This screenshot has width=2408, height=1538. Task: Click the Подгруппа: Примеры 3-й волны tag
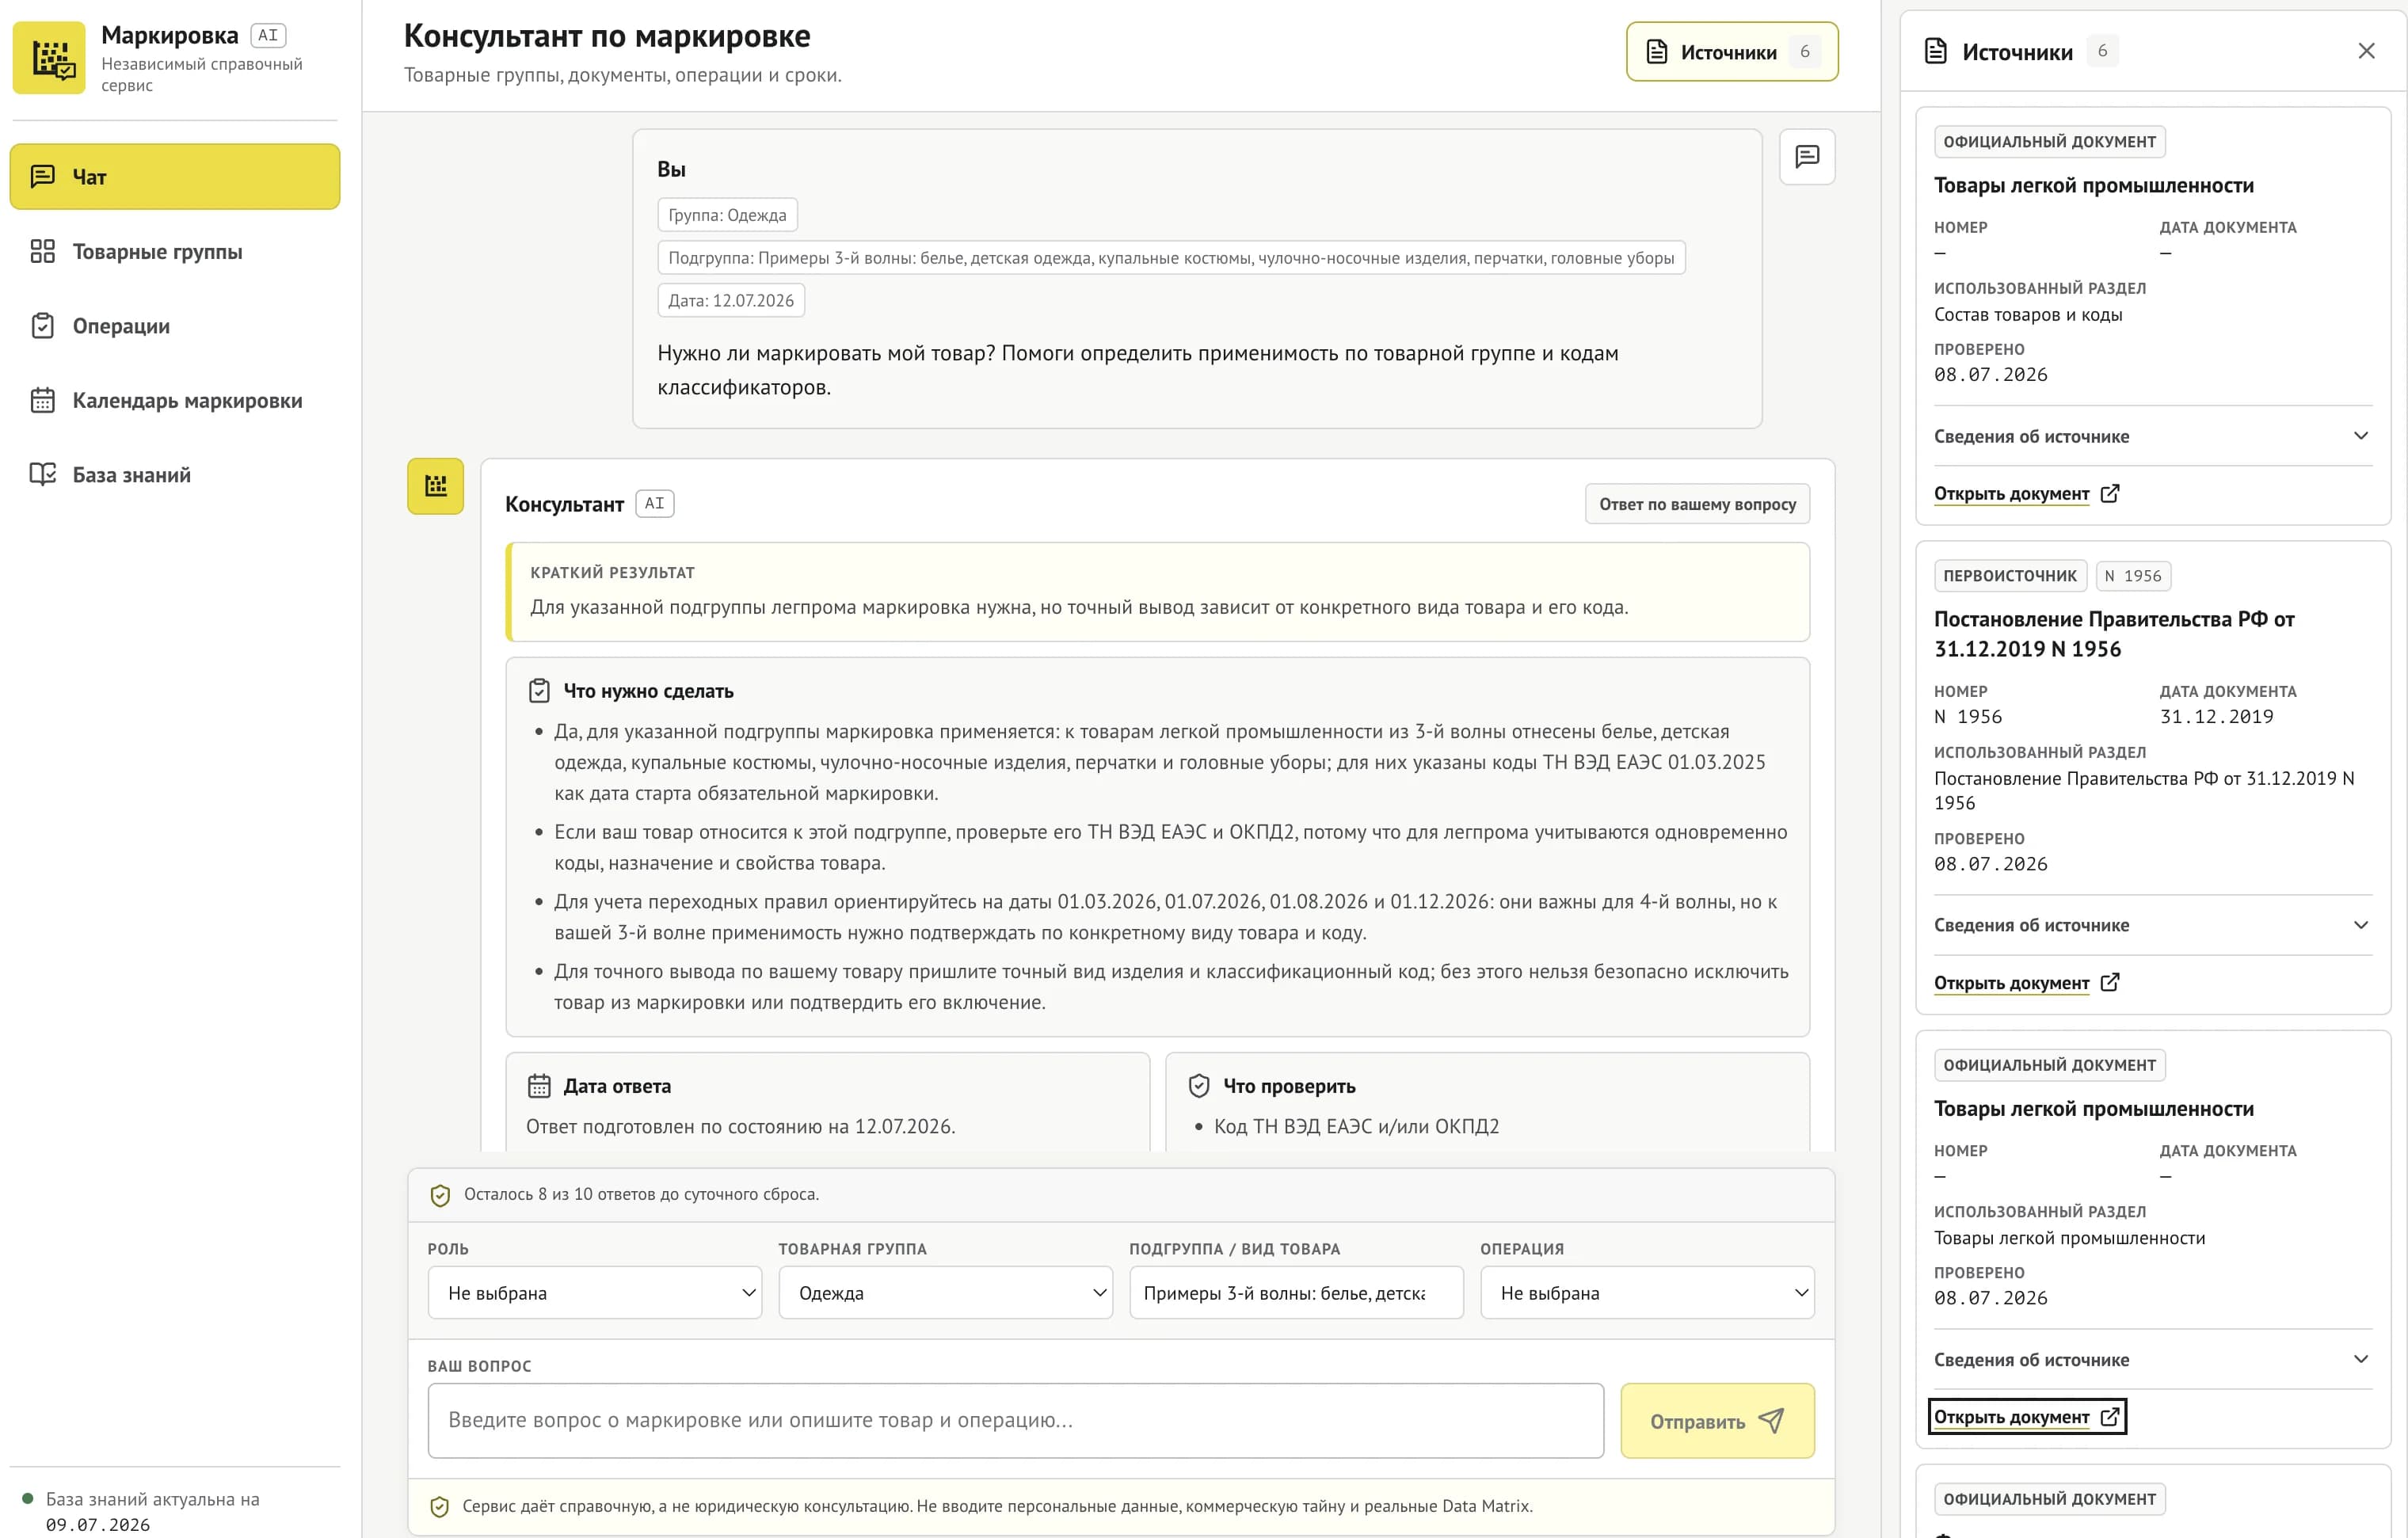pyautogui.click(x=1171, y=258)
